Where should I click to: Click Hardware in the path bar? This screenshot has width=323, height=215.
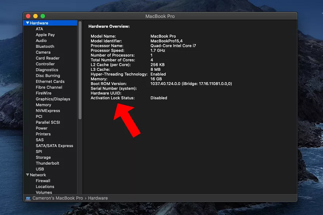tap(98, 198)
